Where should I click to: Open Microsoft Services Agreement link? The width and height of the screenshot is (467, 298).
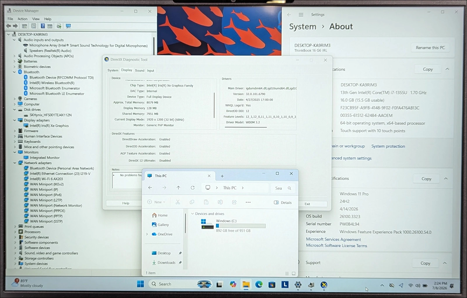(333, 239)
